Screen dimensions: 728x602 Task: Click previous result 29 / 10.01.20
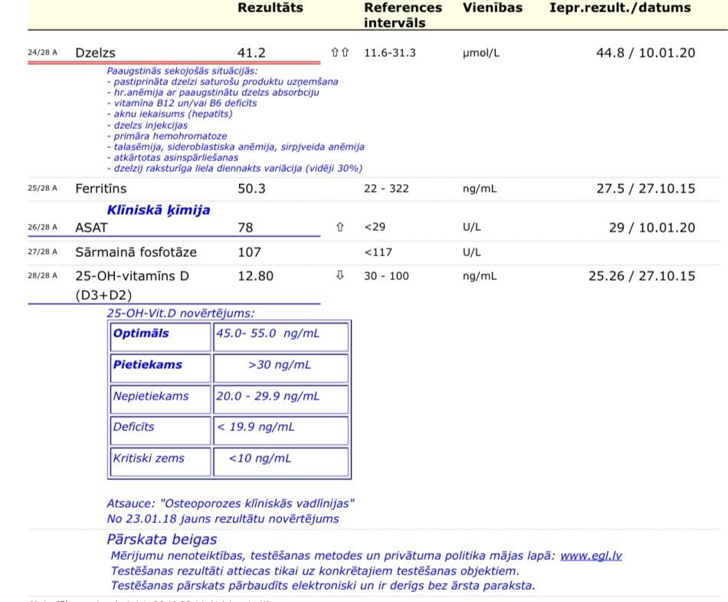(652, 228)
